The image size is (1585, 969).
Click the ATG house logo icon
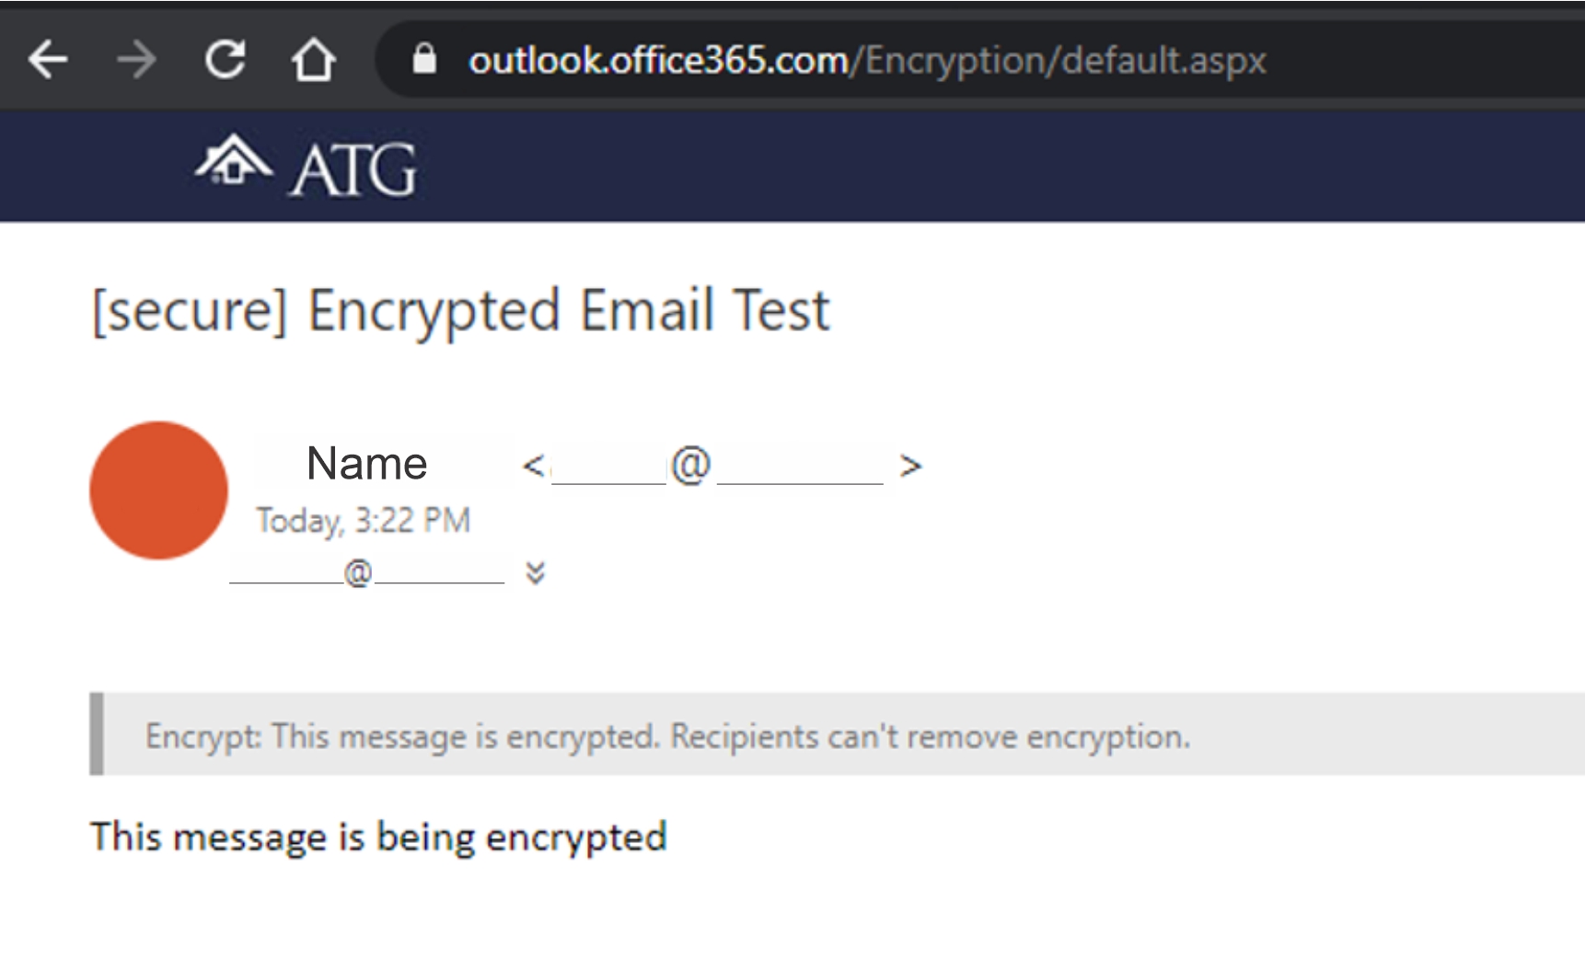pos(234,160)
